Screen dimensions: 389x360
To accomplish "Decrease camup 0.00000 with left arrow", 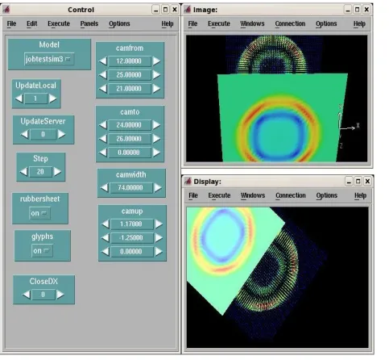I will pos(106,251).
